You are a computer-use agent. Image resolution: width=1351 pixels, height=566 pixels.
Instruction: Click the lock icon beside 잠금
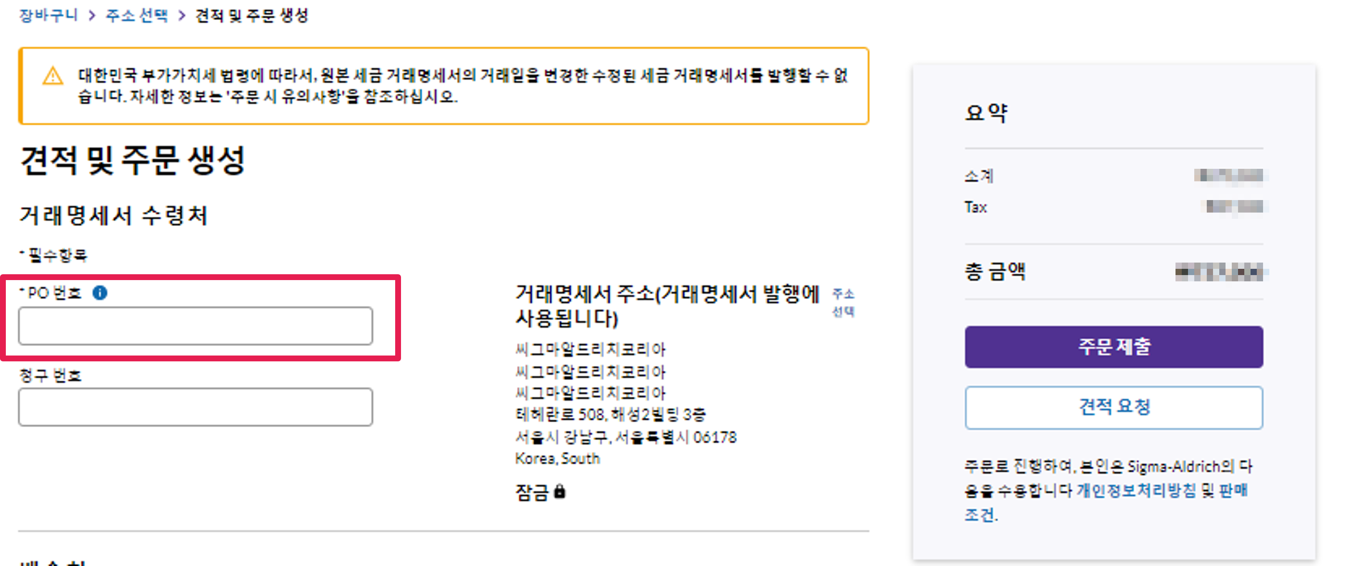tap(560, 491)
